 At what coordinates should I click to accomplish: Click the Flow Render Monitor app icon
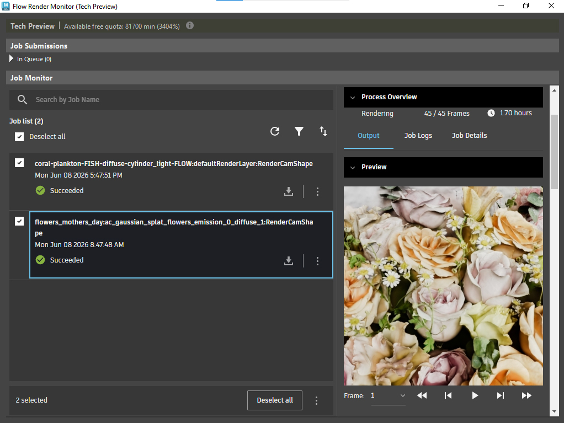click(x=6, y=6)
